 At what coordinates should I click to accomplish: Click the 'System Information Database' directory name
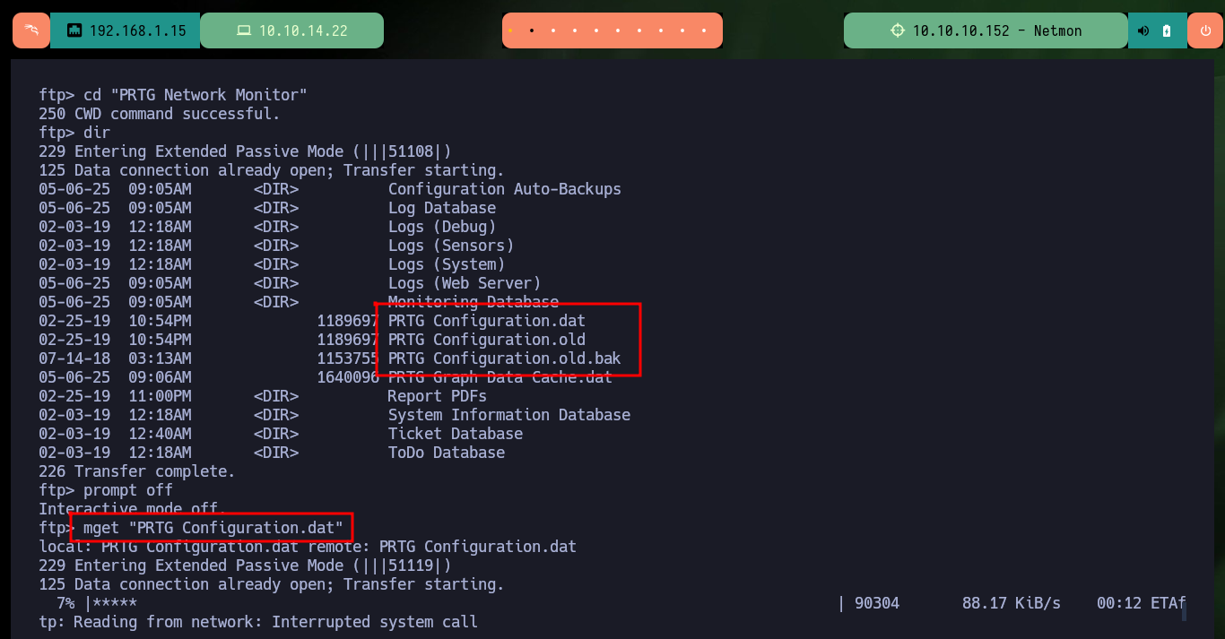coord(509,415)
